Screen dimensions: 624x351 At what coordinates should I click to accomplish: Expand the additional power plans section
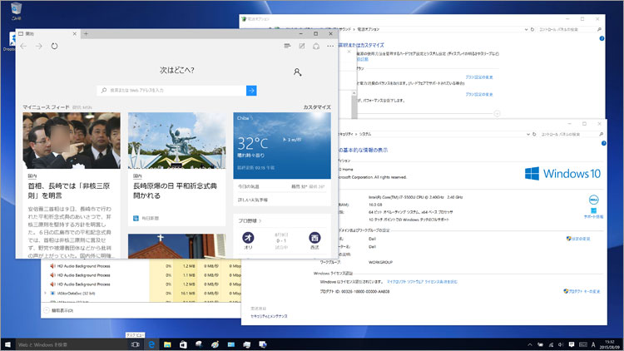click(497, 113)
